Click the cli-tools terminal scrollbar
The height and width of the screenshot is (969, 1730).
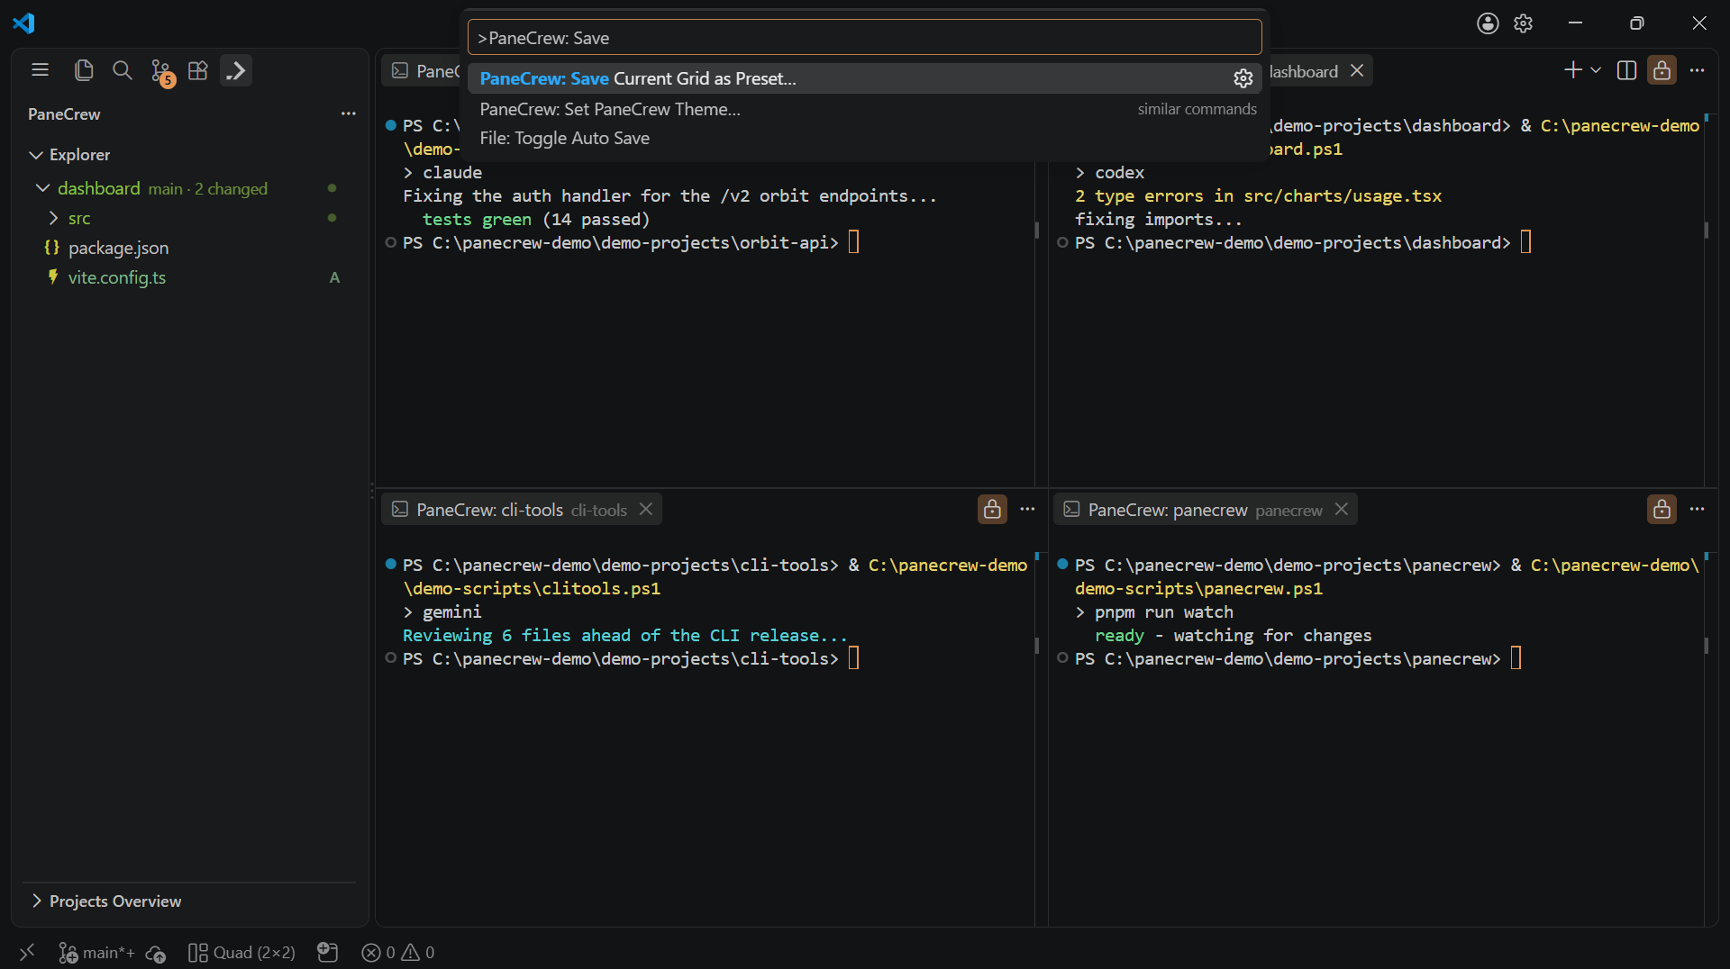pos(1036,646)
